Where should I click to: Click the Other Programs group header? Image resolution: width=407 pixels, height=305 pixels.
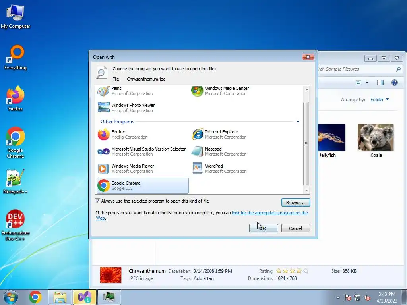click(117, 122)
